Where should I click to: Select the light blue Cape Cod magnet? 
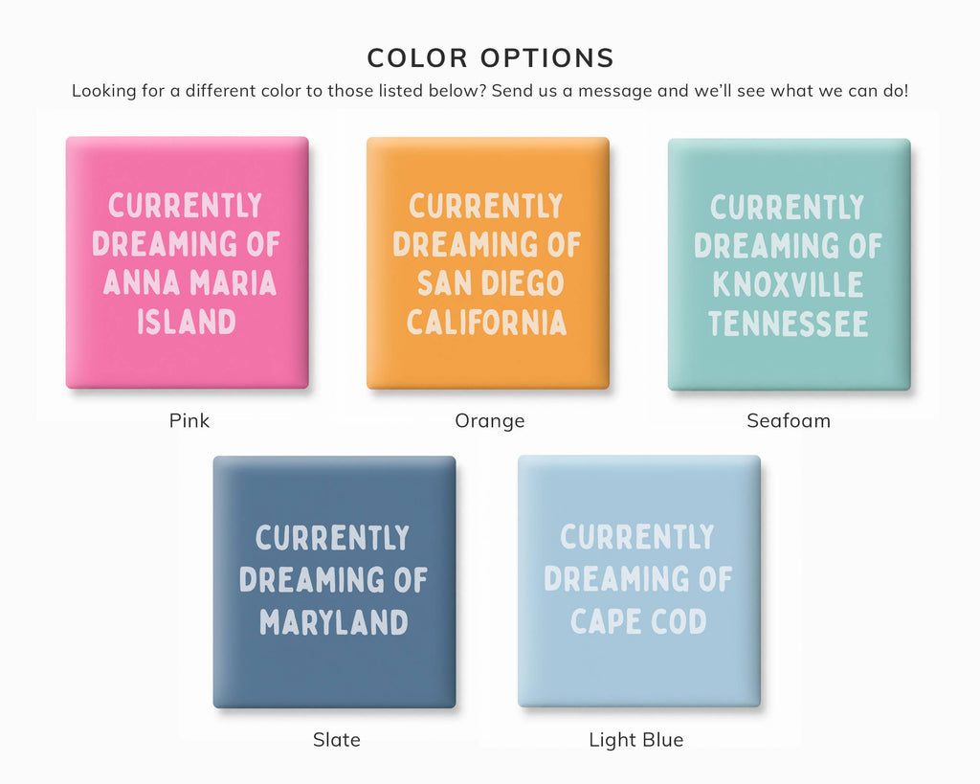tap(638, 581)
